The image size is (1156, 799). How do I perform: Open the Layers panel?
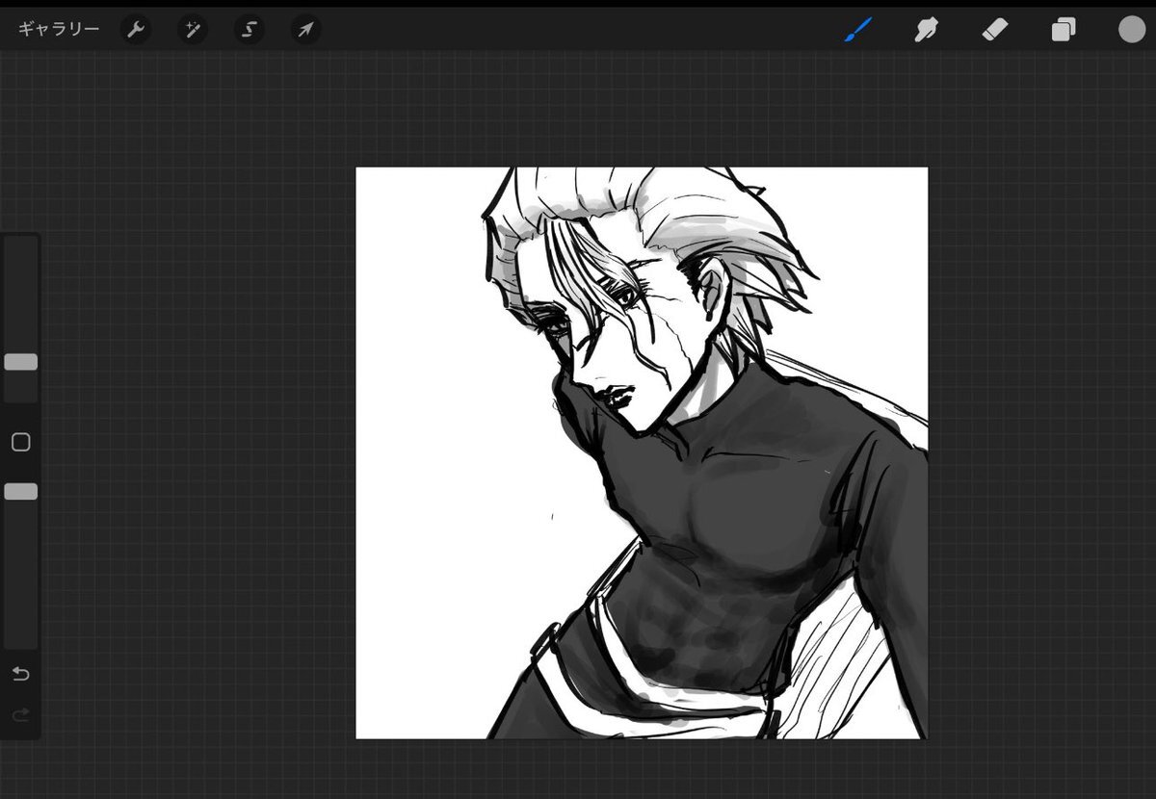(x=1064, y=30)
